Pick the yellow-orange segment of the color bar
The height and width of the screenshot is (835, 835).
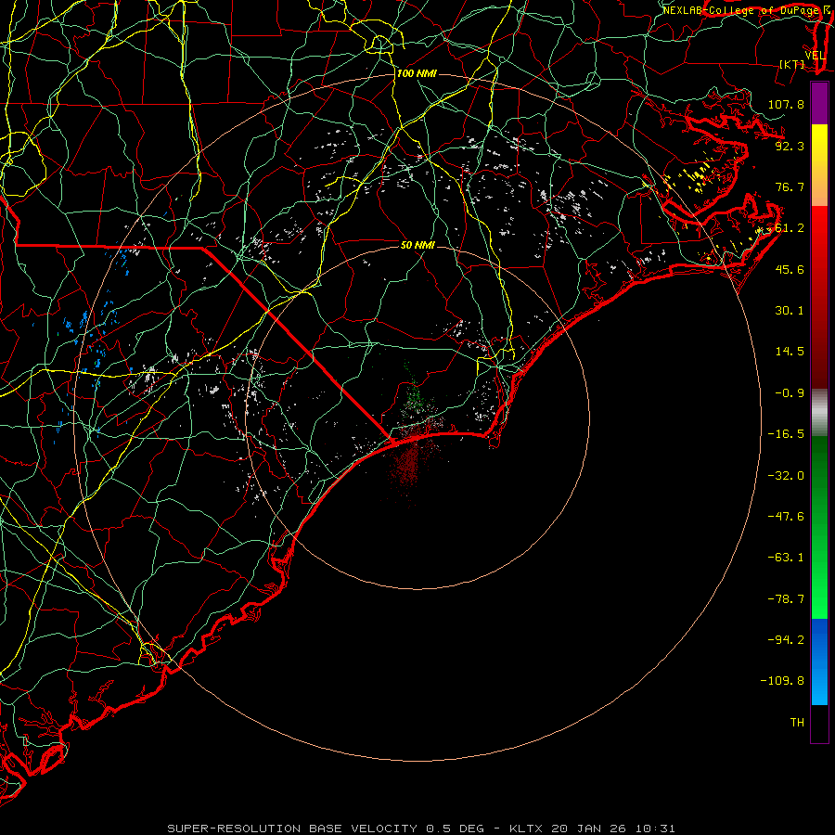pyautogui.click(x=819, y=165)
